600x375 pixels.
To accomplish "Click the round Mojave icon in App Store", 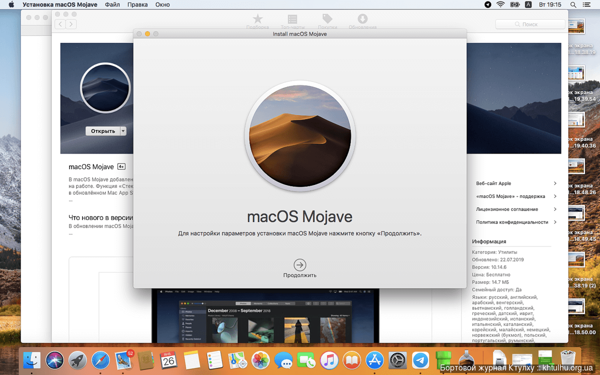I will point(105,88).
